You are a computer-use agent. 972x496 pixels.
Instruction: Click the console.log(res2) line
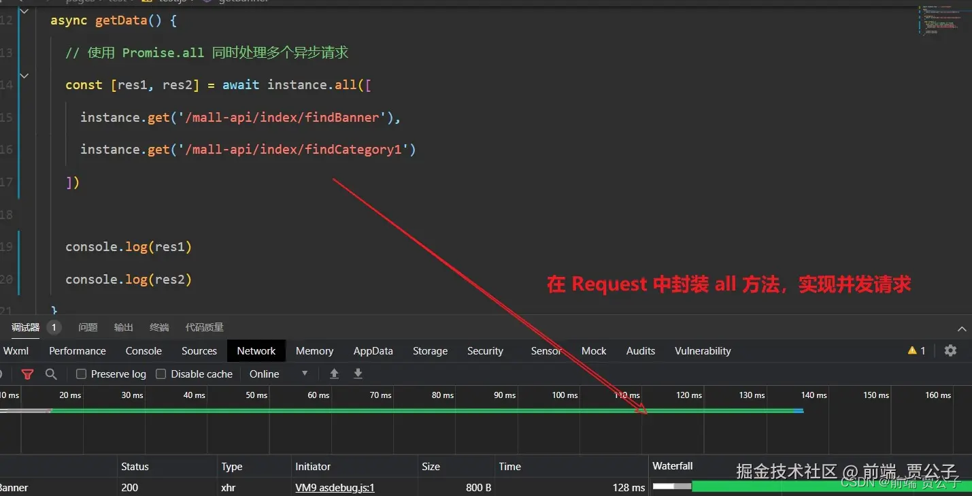click(x=129, y=279)
